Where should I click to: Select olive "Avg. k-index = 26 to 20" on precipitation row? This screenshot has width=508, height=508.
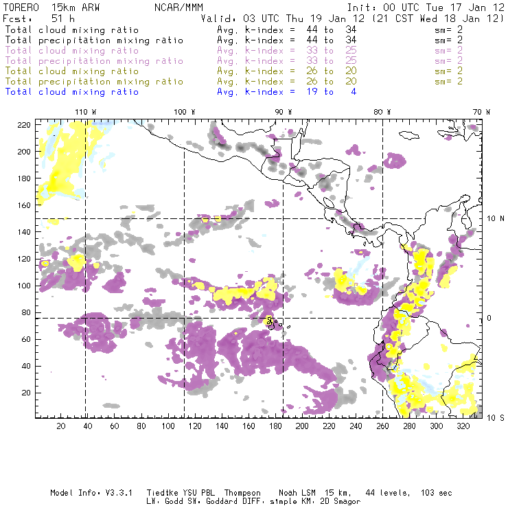[287, 82]
